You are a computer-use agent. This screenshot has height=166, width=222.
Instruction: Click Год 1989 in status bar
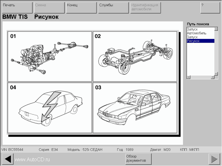125,150
